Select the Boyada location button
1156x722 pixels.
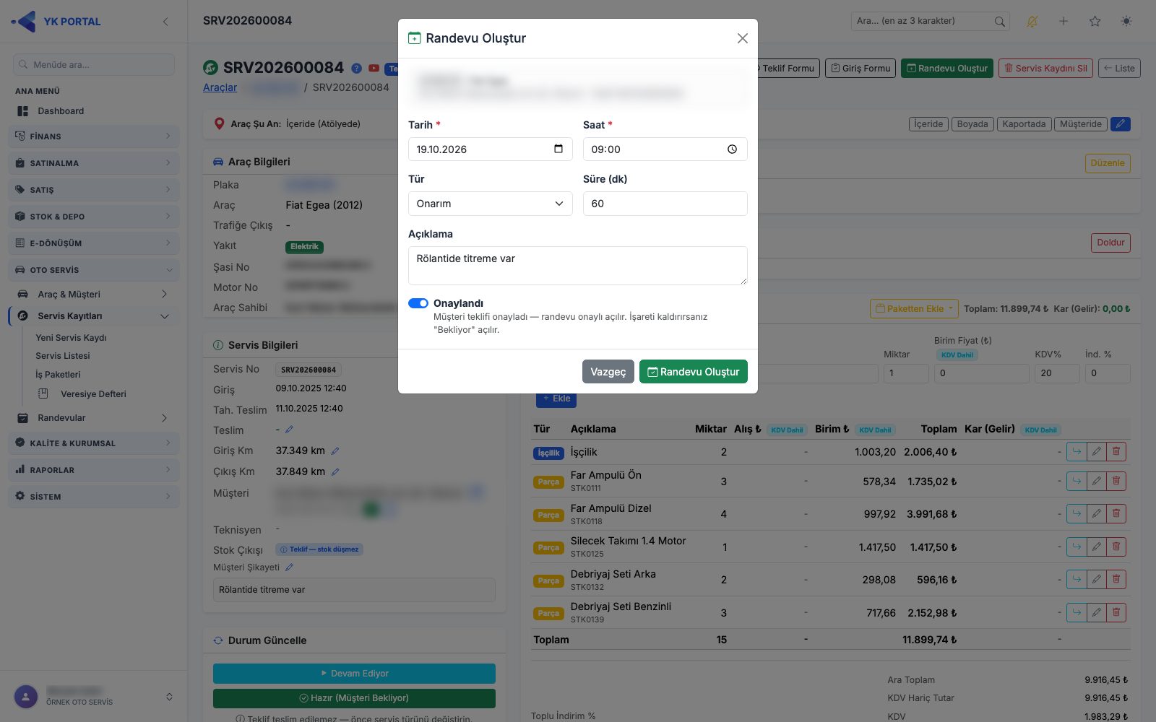coord(972,124)
